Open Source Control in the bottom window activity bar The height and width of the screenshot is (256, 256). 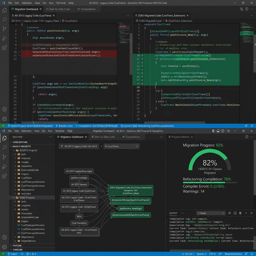4,157
